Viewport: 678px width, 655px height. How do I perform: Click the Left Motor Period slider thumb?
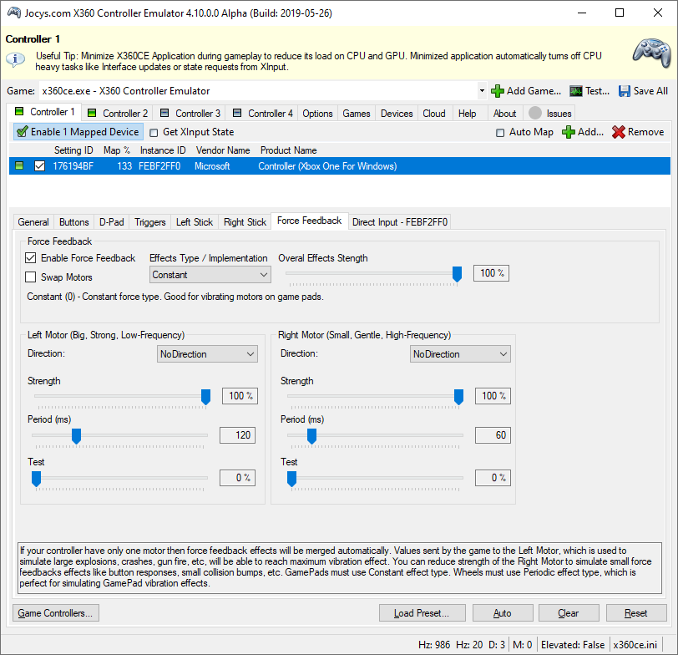coord(76,436)
